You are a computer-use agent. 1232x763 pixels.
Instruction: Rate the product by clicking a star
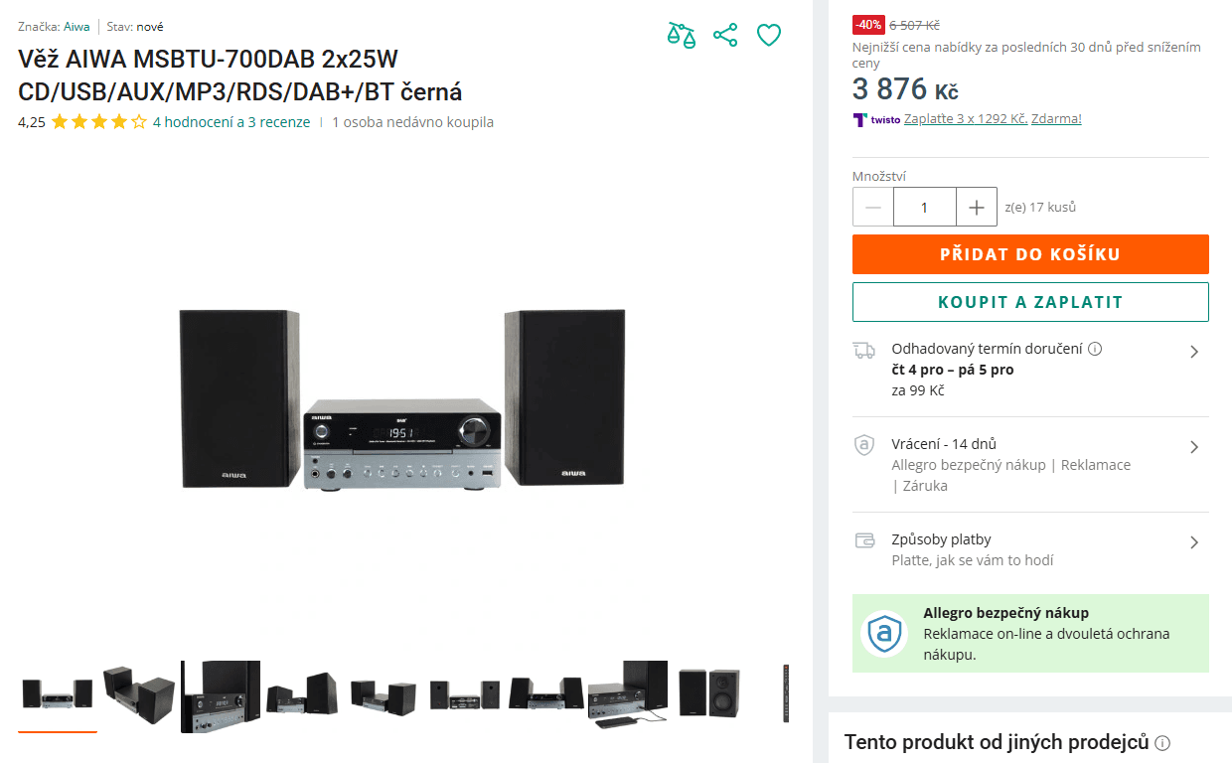[x=99, y=122]
